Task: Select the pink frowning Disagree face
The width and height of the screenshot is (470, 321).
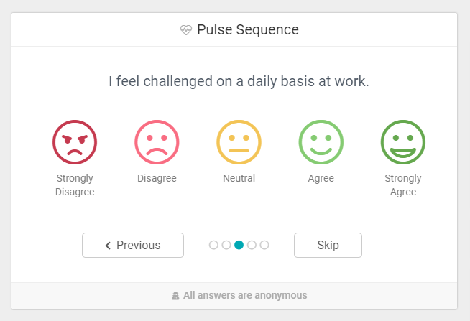Action: [x=157, y=141]
